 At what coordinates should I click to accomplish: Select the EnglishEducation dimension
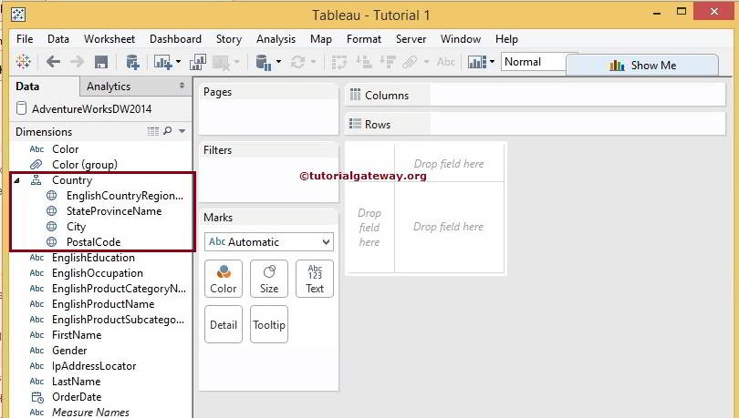click(x=93, y=258)
